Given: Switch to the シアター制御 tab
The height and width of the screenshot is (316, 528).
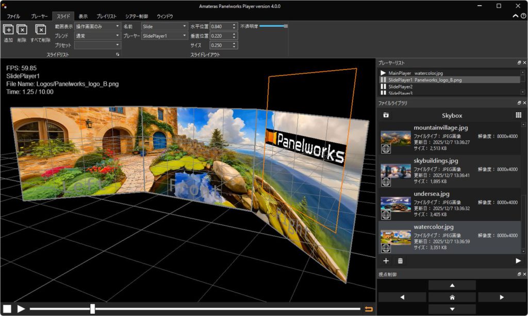Looking at the screenshot, I should (x=136, y=16).
